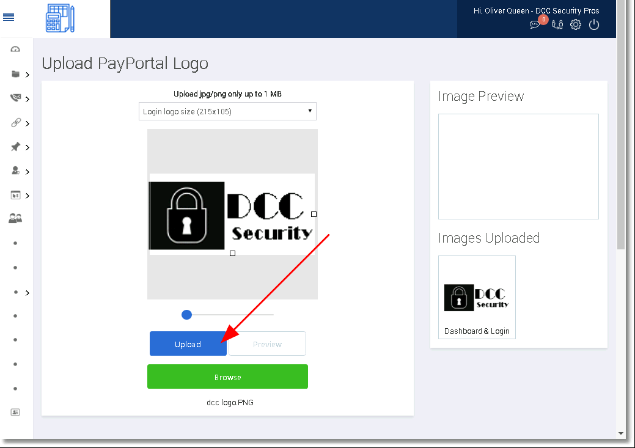The image size is (635, 448).
Task: Click the scrollbar down arrow
Action: click(621, 433)
